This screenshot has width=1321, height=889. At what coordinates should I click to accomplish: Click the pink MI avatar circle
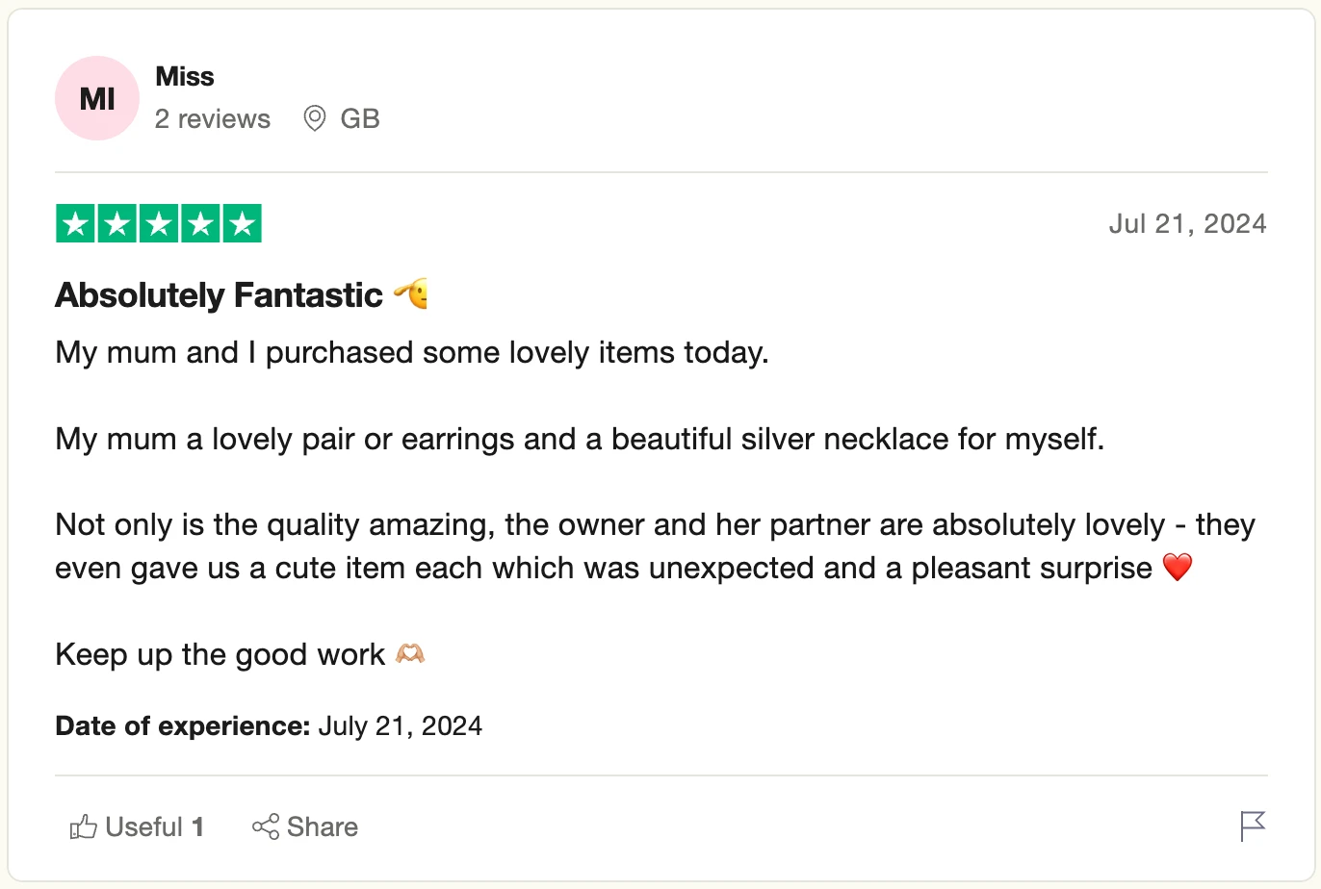97,98
